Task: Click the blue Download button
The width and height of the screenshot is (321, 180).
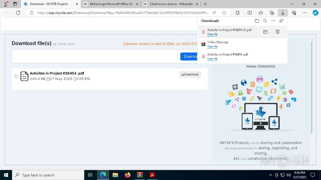Action: click(x=189, y=56)
